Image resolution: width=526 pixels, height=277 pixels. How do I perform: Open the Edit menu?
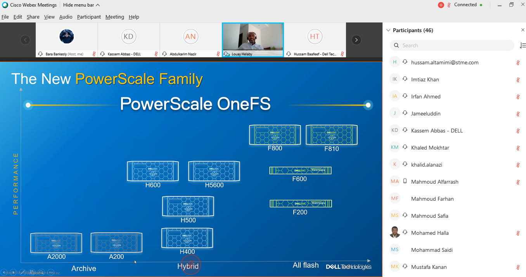pos(18,17)
